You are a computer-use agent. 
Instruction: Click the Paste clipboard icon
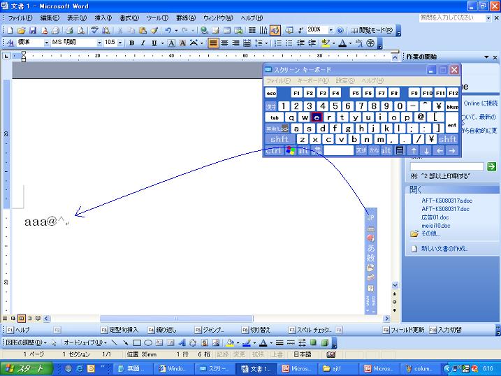click(143, 30)
